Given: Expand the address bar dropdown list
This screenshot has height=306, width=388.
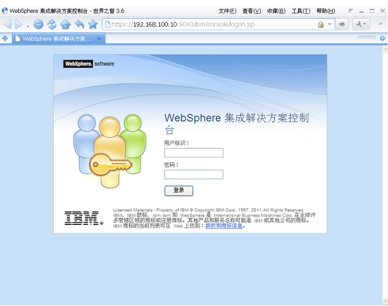Looking at the screenshot, I should (330, 24).
